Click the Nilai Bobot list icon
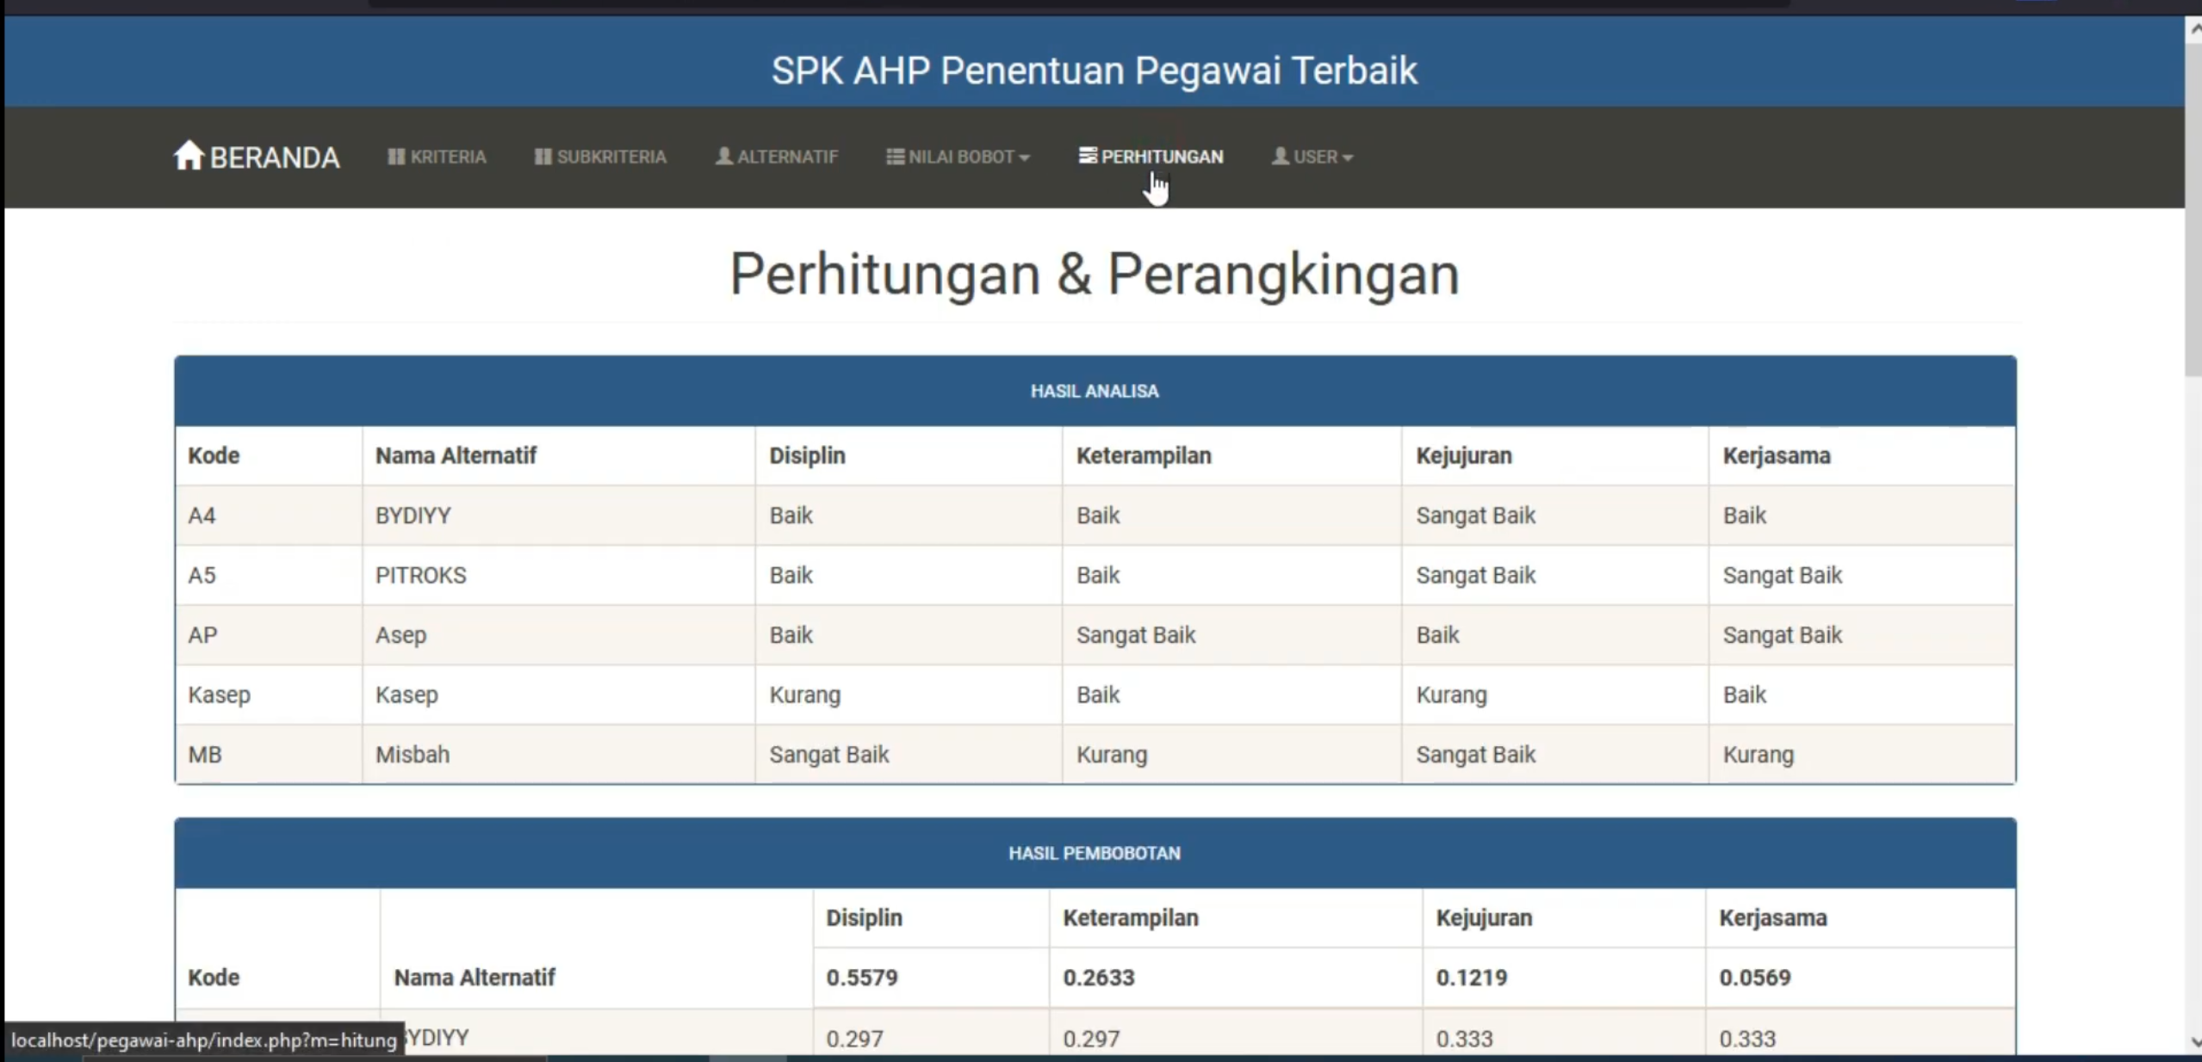 [896, 157]
